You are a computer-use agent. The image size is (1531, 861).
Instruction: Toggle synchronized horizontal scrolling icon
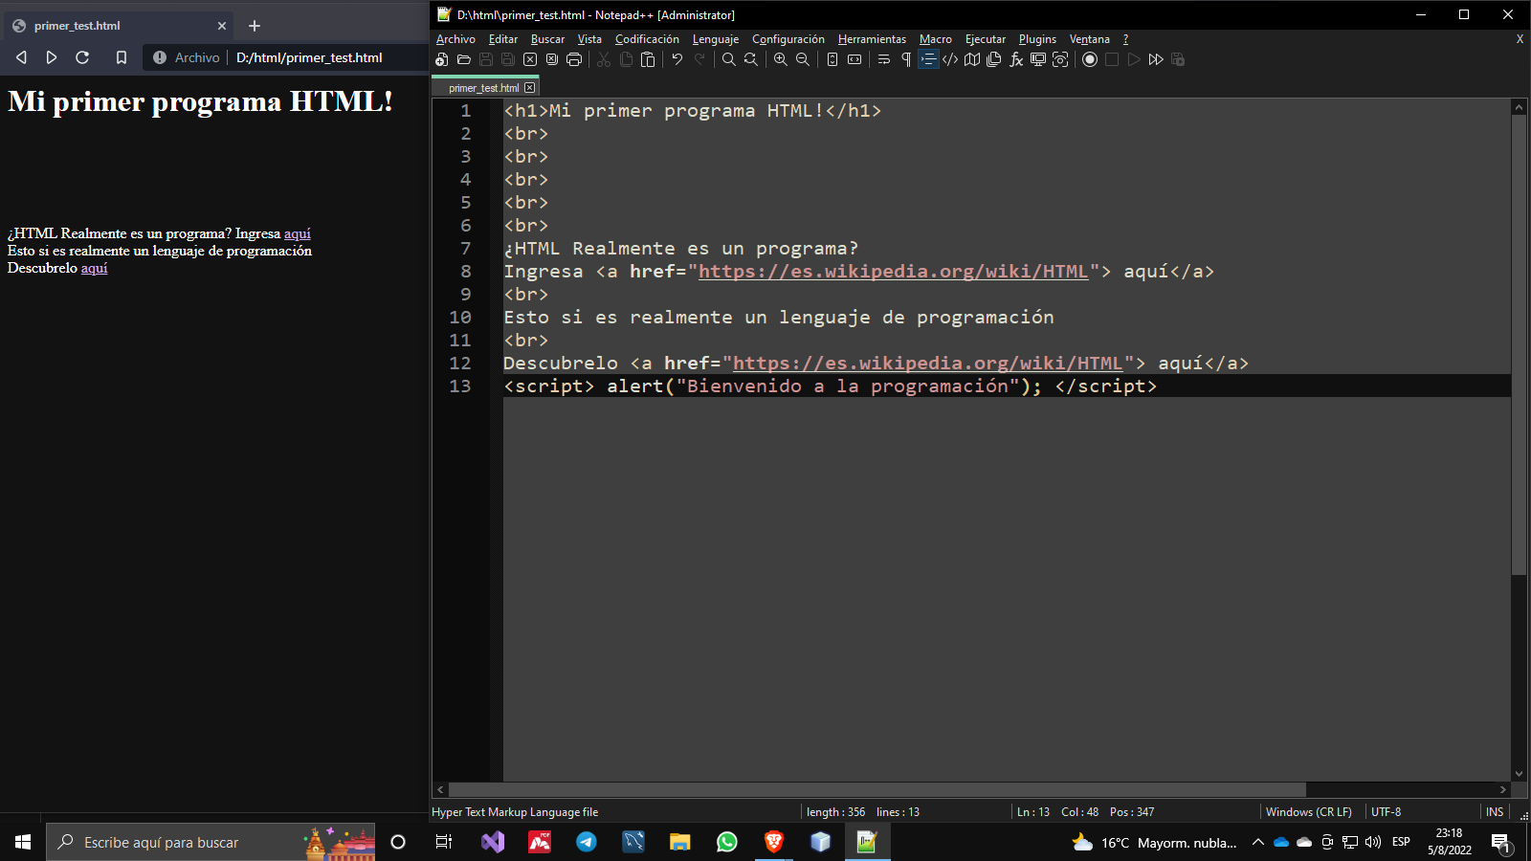(x=854, y=59)
